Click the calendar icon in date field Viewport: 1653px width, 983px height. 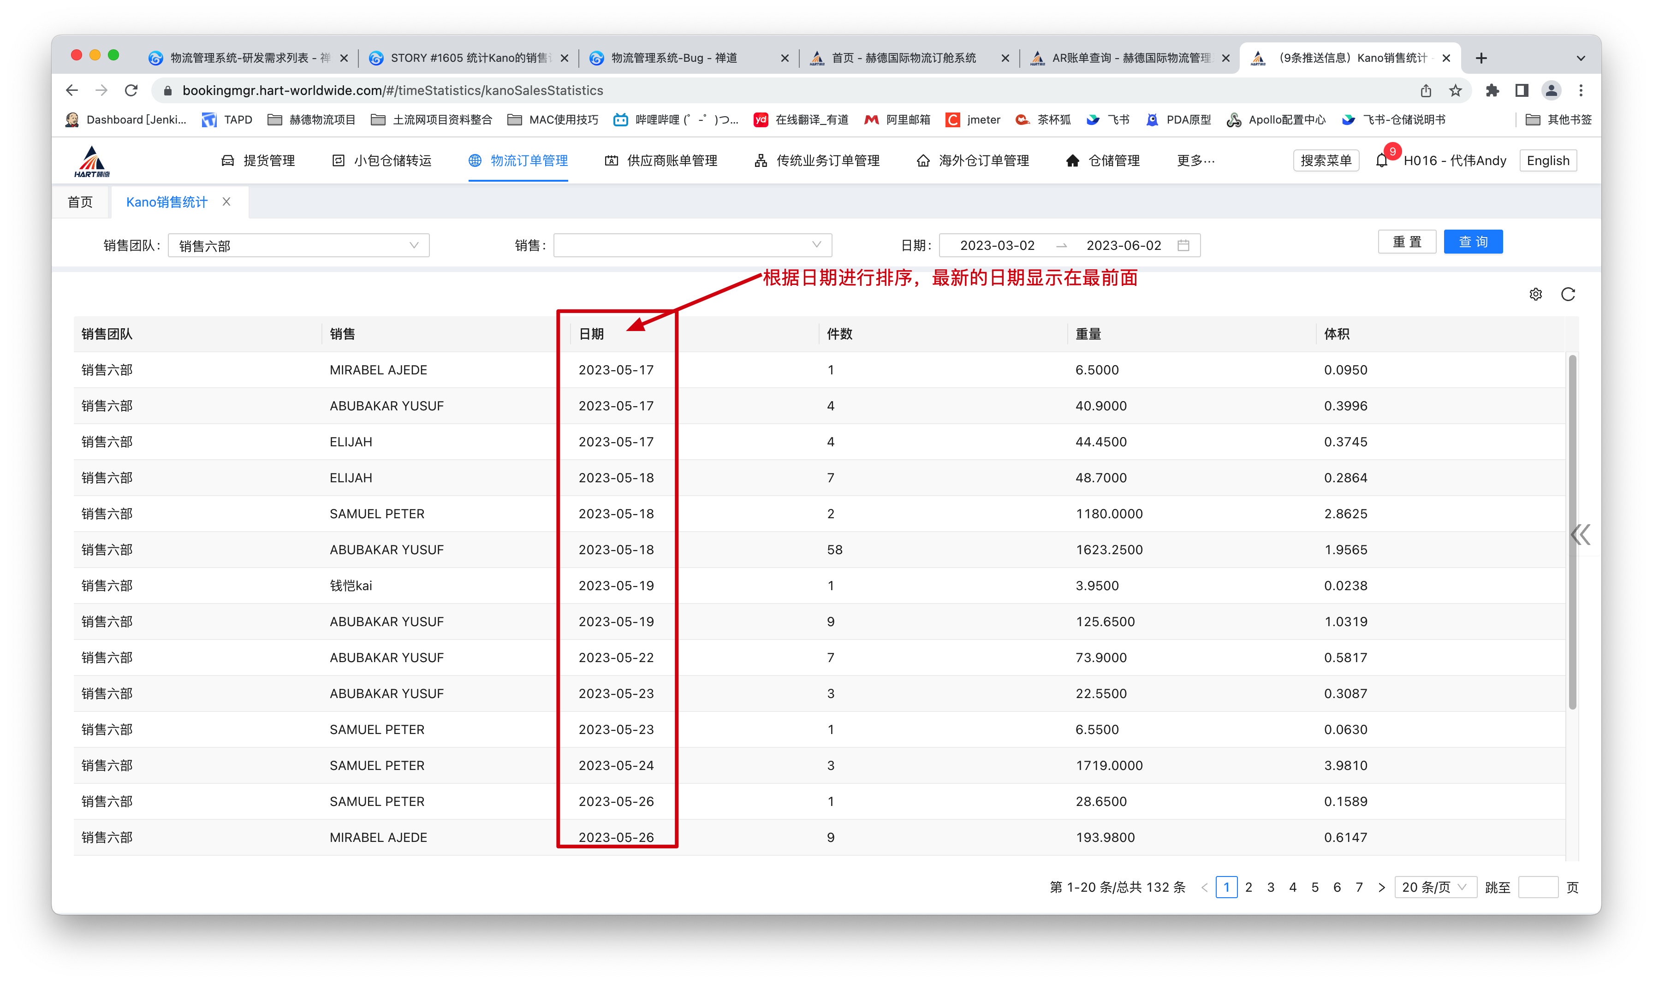[x=1183, y=246]
